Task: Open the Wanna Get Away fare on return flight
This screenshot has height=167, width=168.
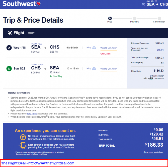Action: tap(108, 69)
